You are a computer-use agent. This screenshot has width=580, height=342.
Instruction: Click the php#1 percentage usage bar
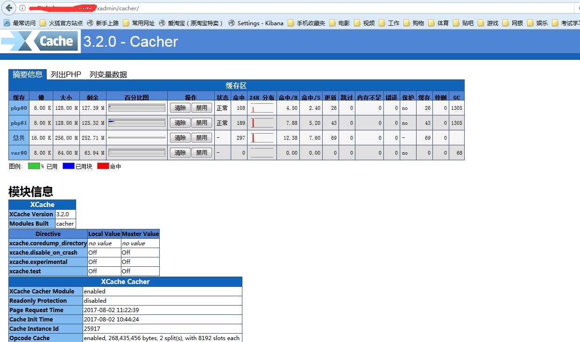[137, 123]
